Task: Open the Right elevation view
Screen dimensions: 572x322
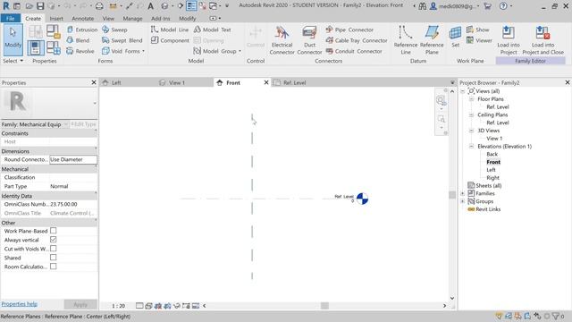Action: (x=492, y=178)
